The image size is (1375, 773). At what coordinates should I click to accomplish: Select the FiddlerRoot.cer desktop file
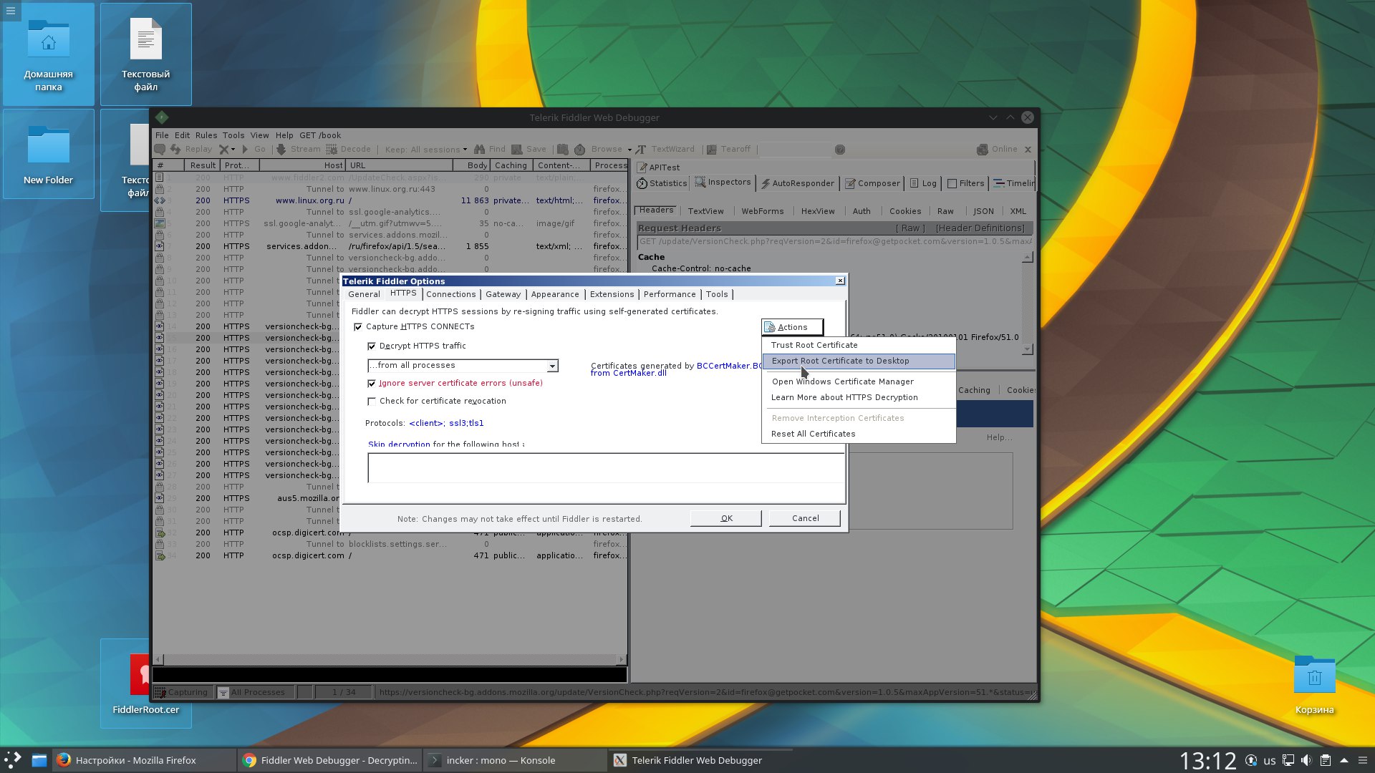coord(145,684)
